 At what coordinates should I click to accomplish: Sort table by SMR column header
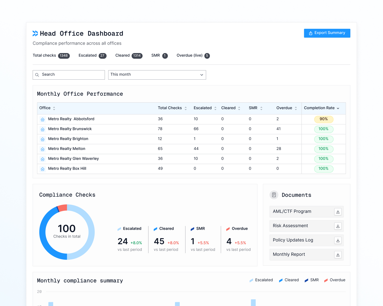[256, 108]
